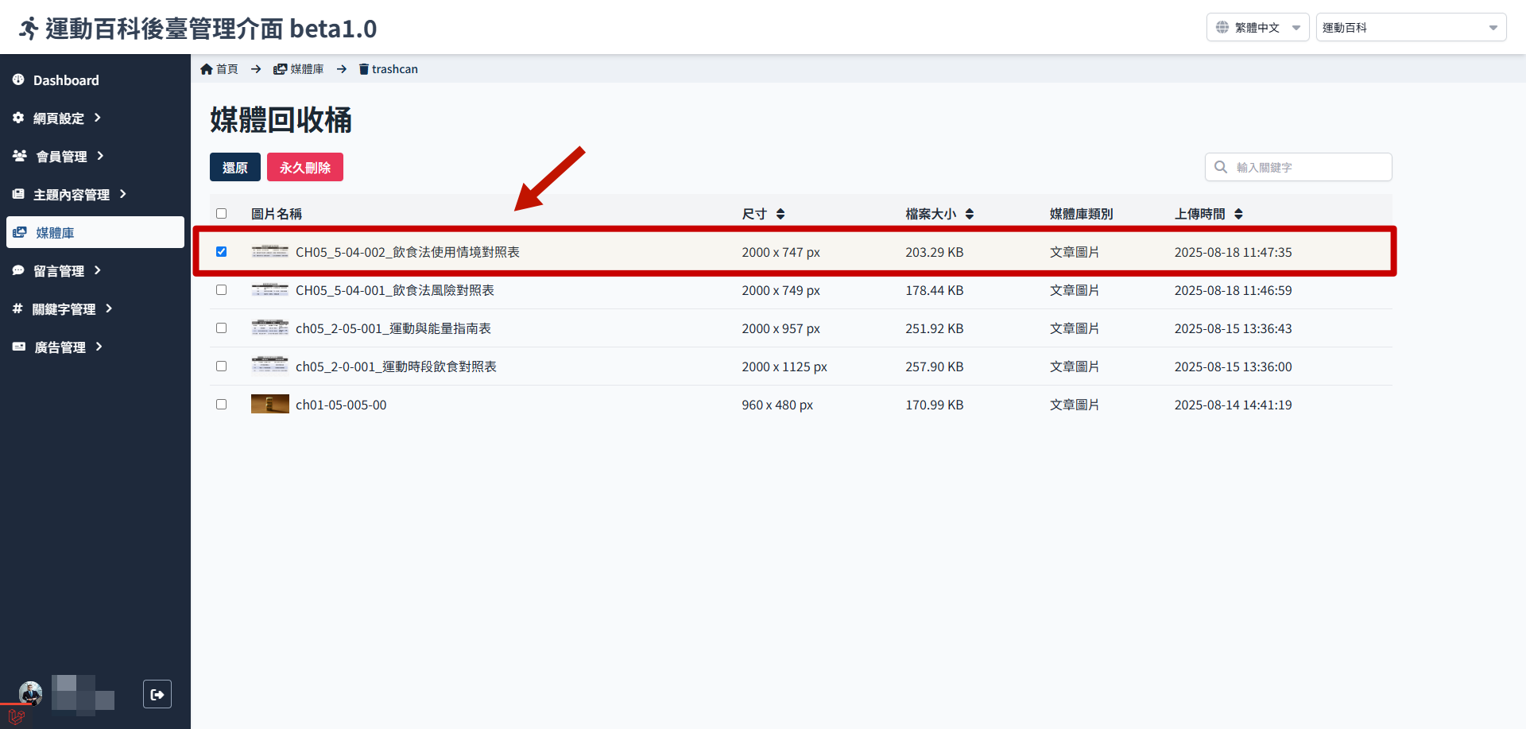Click the home icon in breadcrumb
This screenshot has width=1526, height=729.
(207, 69)
